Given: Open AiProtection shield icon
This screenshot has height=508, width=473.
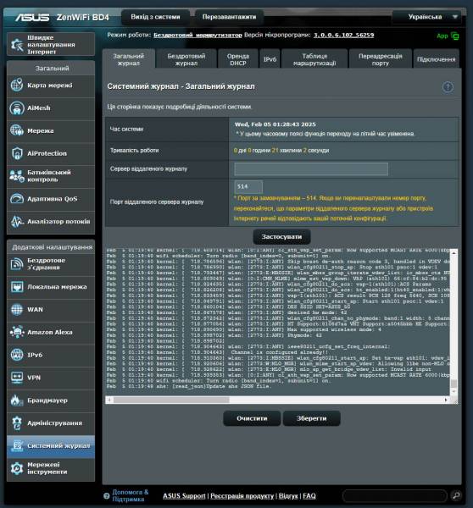Looking at the screenshot, I should pos(17,153).
